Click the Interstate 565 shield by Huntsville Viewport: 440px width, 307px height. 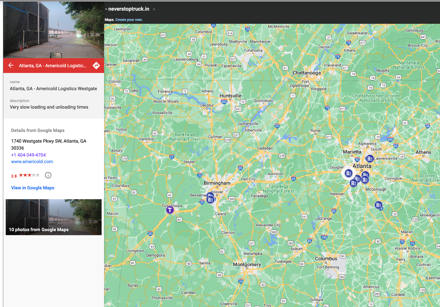tap(224, 102)
